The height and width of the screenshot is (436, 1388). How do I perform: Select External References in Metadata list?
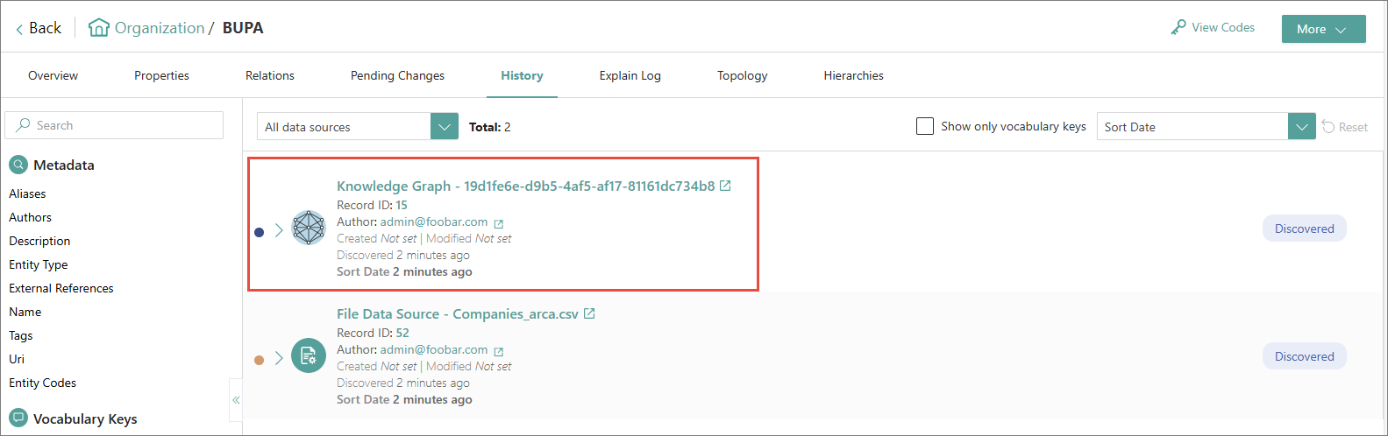61,288
